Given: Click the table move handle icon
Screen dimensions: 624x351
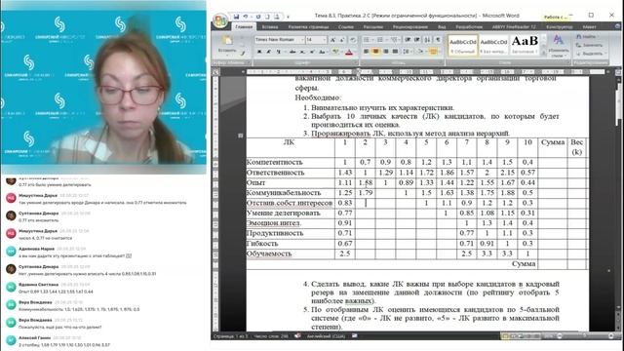Looking at the screenshot, I should point(241,136).
